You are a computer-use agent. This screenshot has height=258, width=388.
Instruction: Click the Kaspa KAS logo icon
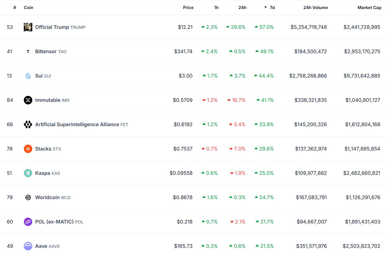(28, 173)
